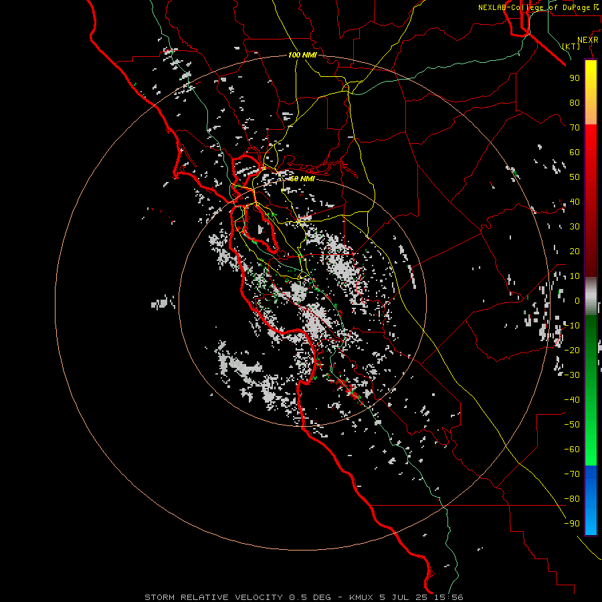
Task: Click the '-30' scale value
Action: tap(572, 375)
